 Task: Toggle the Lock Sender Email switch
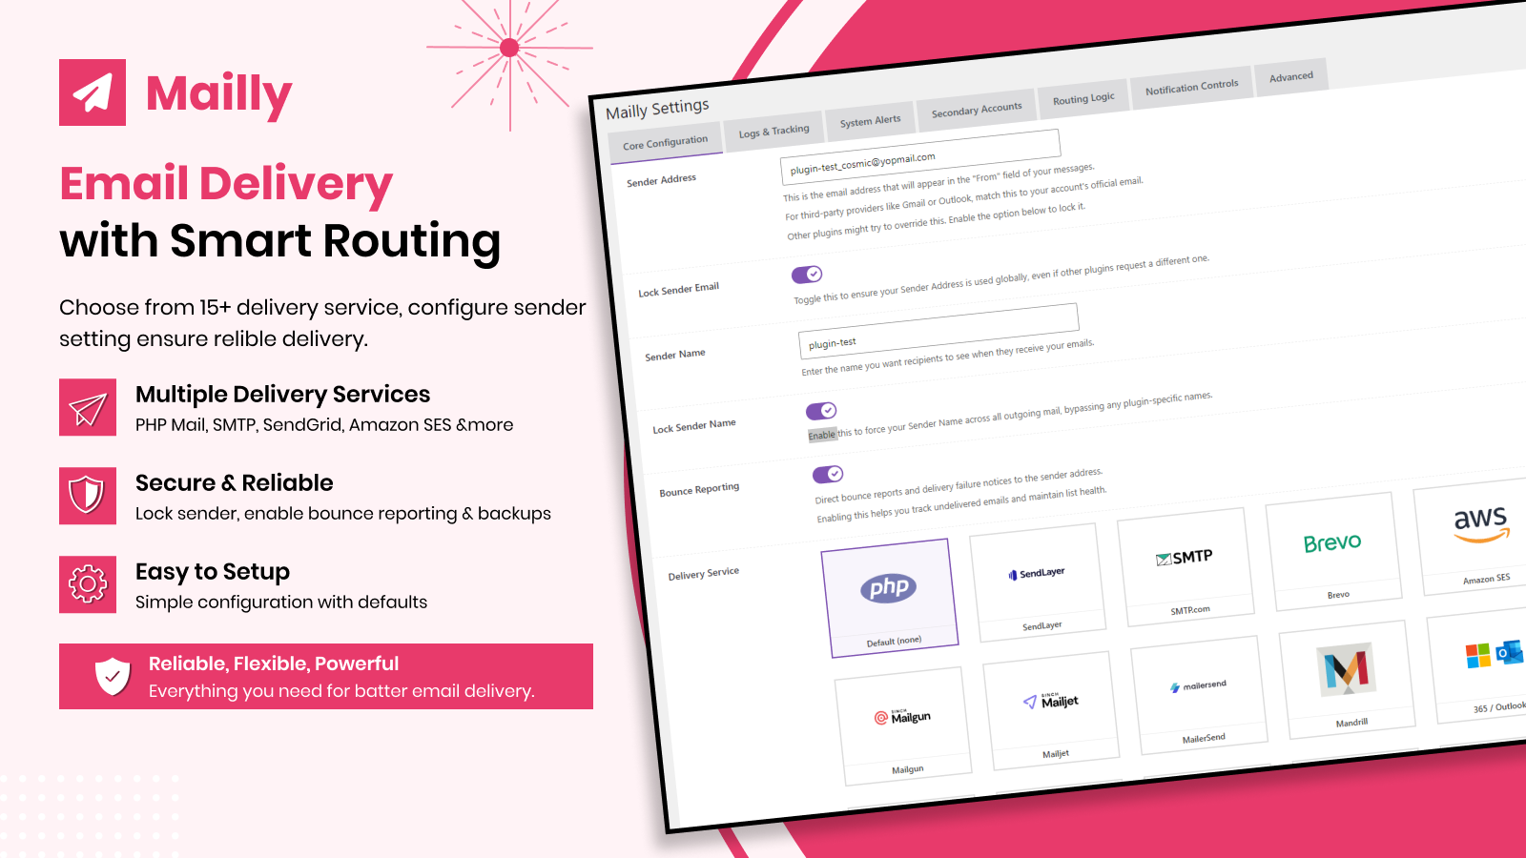click(x=807, y=275)
